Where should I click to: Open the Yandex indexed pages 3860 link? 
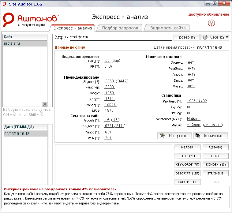click(x=109, y=81)
